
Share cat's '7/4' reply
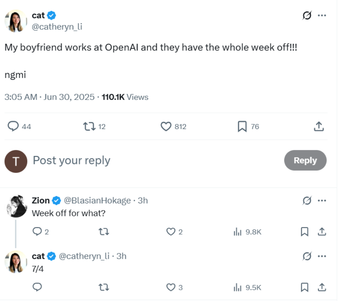click(322, 287)
